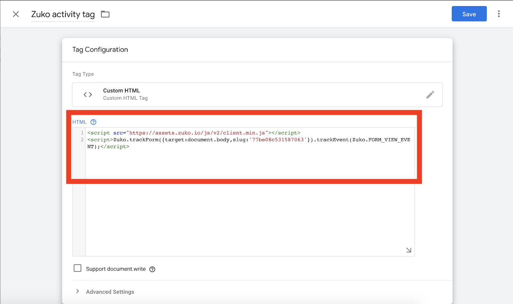Click the help icon beside Support document.write
Image resolution: width=513 pixels, height=304 pixels.
(x=153, y=269)
